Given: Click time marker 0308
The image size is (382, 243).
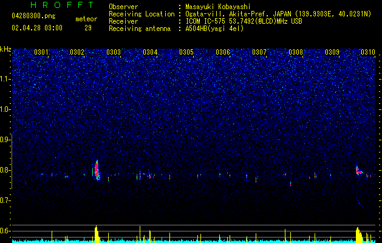Looking at the screenshot, I should (x=296, y=52).
